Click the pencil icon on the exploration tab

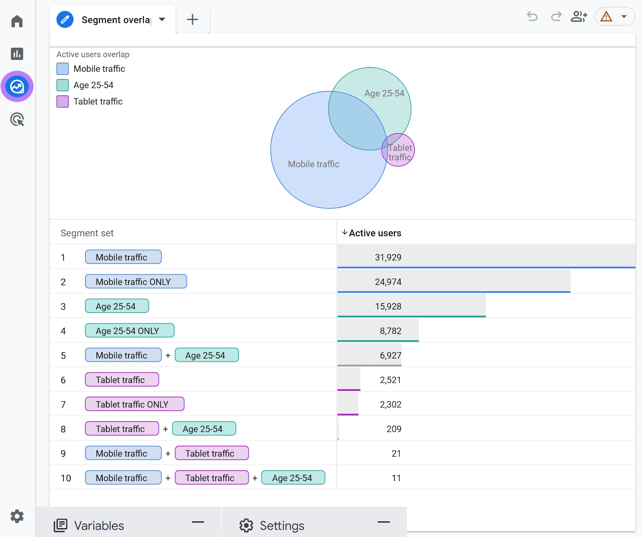click(x=65, y=19)
